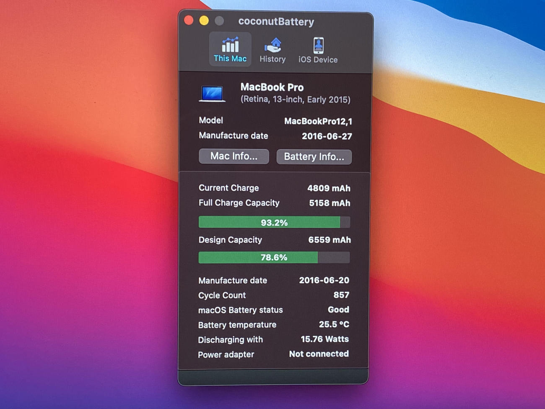The height and width of the screenshot is (409, 545).
Task: Minimize the coconutBattery window
Action: pos(204,21)
